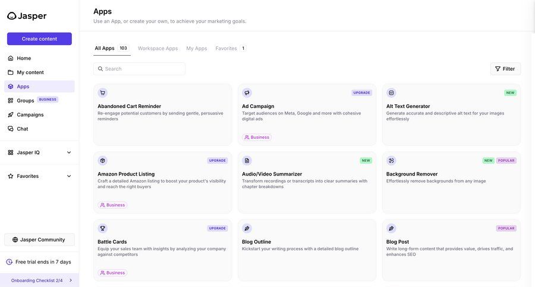The width and height of the screenshot is (535, 287).
Task: Click the Amazon Product Listing box icon
Action: click(103, 160)
